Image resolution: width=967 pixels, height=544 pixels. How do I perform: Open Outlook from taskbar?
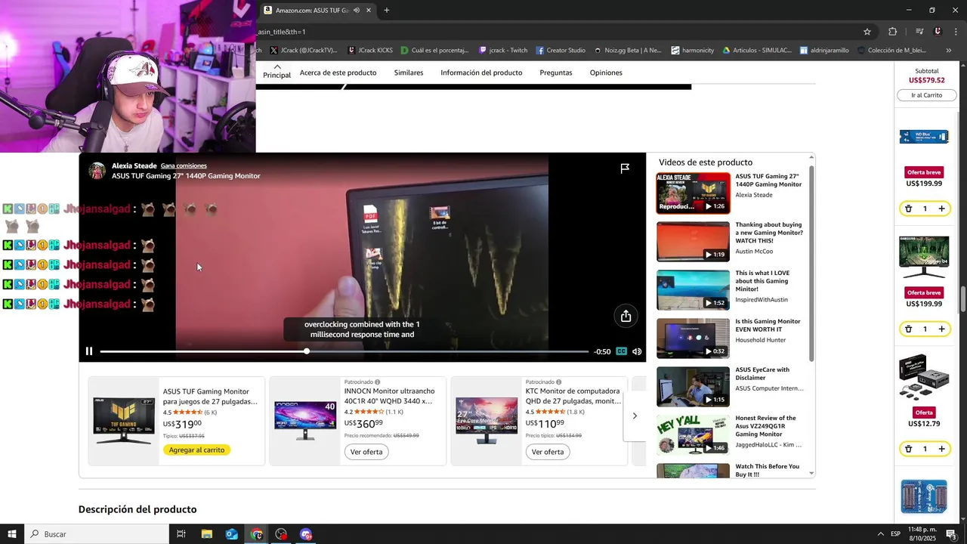232,534
